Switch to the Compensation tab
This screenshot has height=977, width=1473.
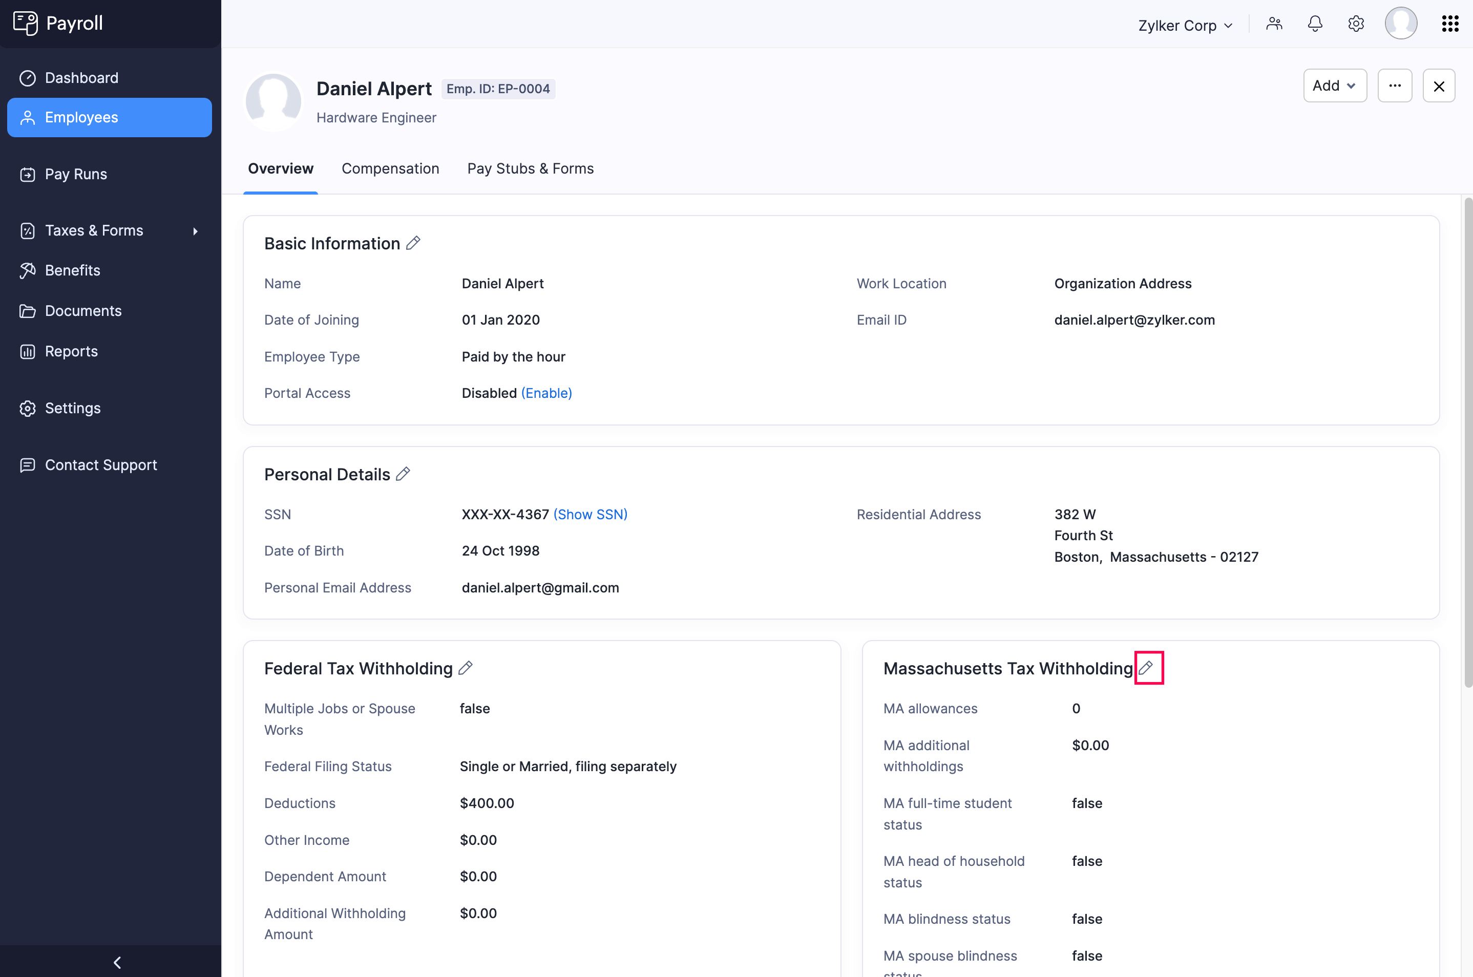[390, 168]
